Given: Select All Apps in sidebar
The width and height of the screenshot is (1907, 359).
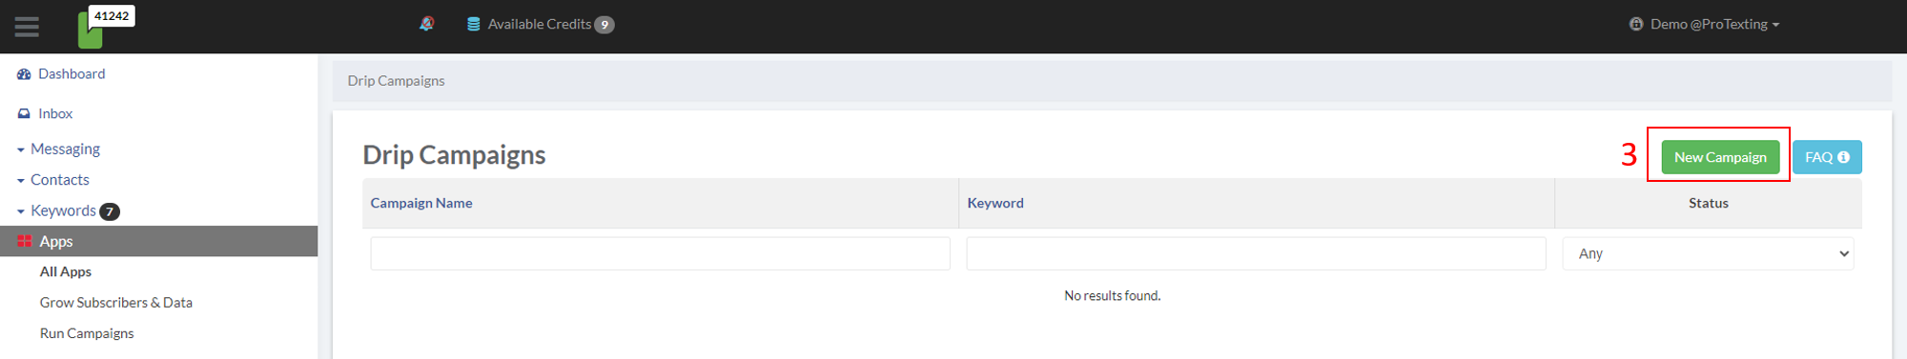Looking at the screenshot, I should coord(66,271).
